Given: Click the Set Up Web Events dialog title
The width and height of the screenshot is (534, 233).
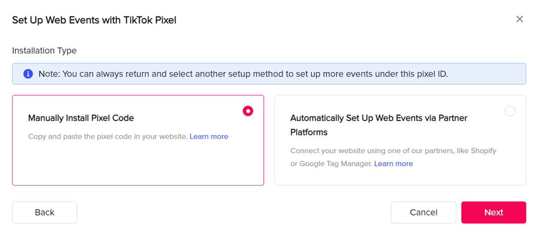Looking at the screenshot, I should 94,20.
